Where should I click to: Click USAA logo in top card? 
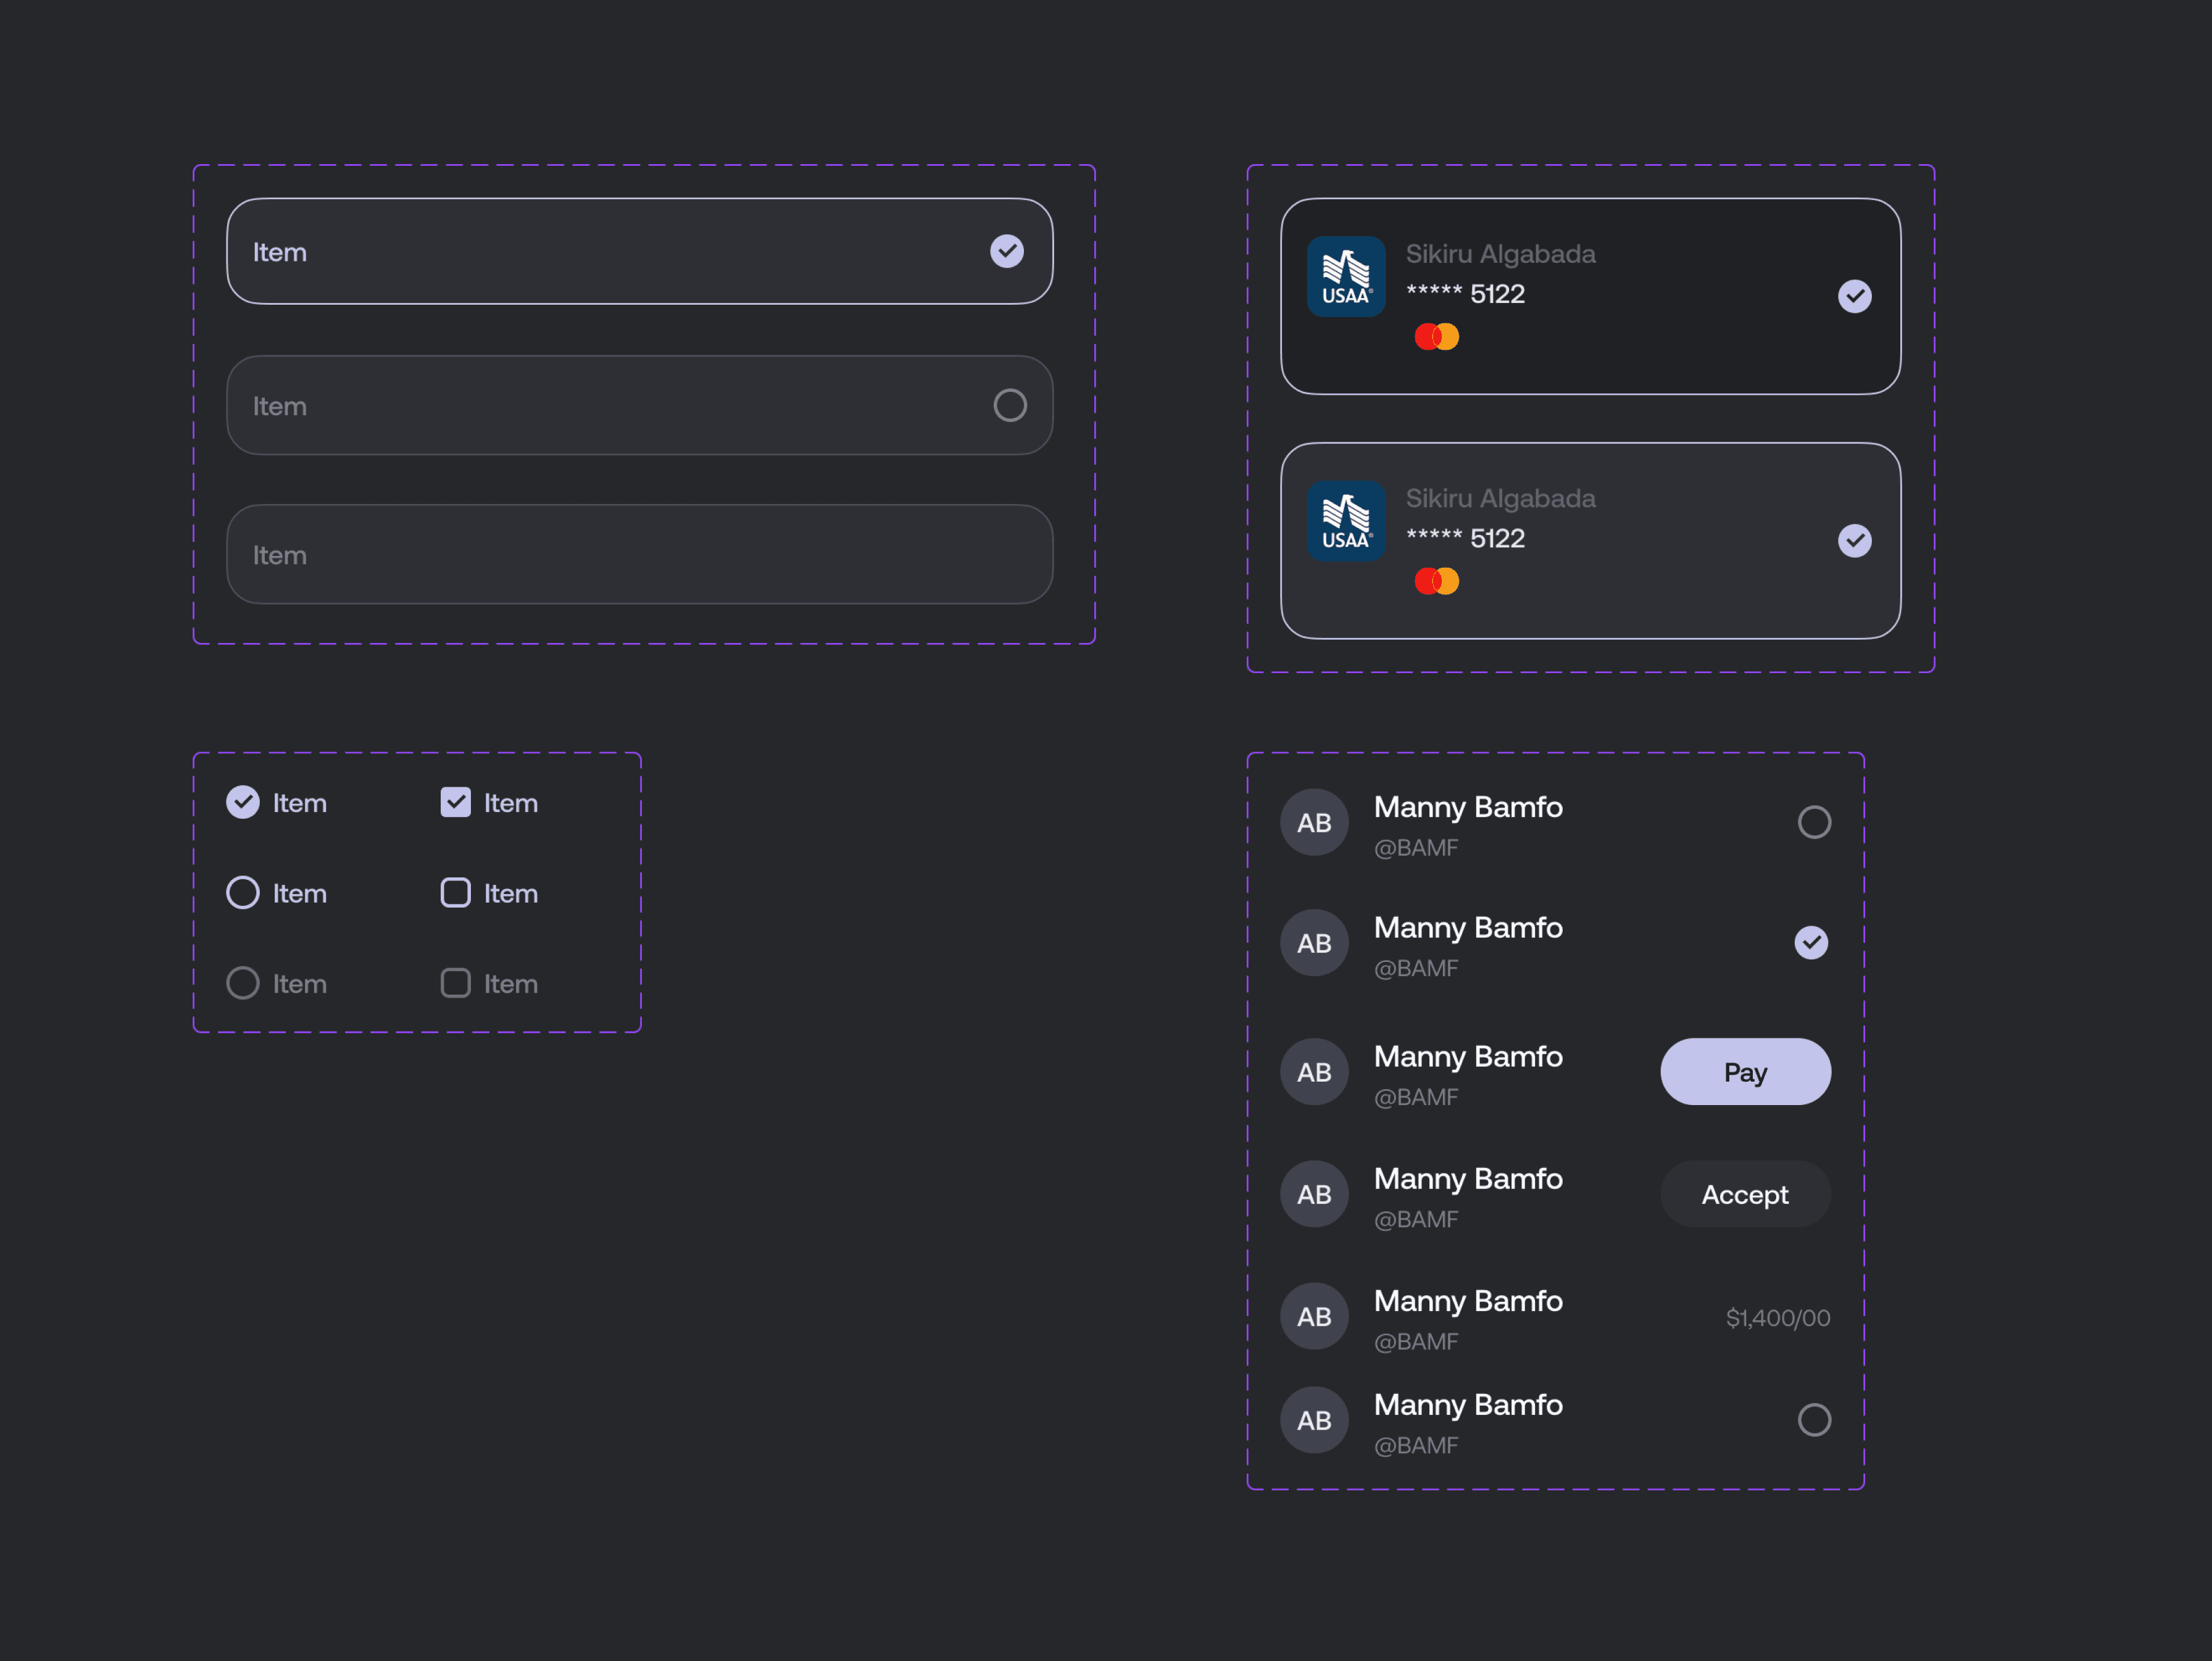[x=1346, y=276]
